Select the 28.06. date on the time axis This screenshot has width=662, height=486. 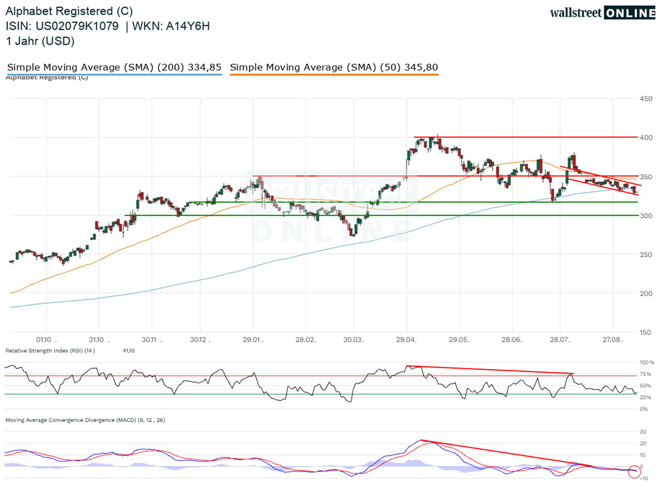(511, 341)
